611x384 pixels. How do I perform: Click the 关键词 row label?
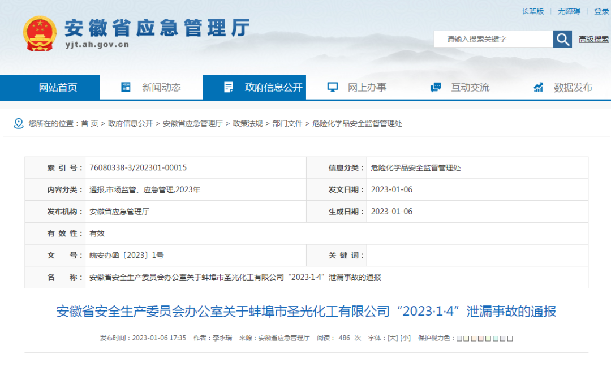(346, 256)
